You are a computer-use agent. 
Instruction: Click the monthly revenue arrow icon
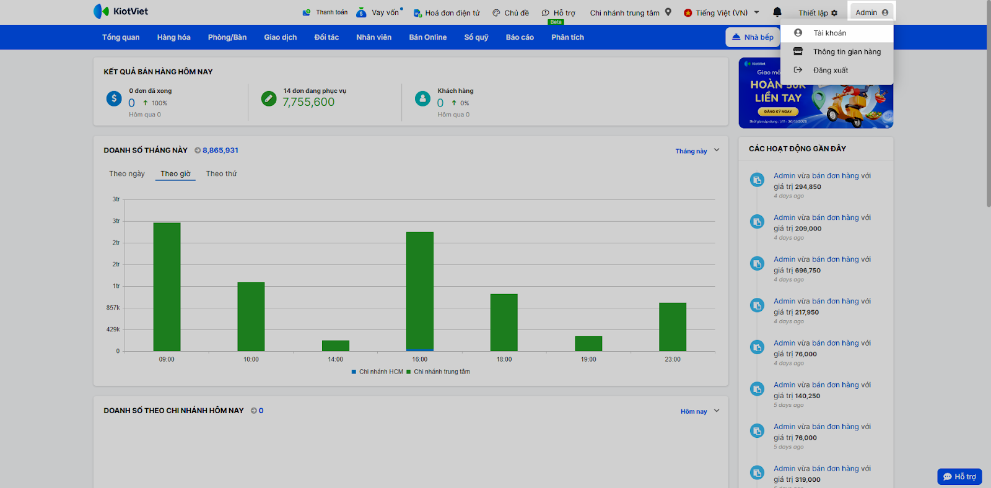pos(198,150)
